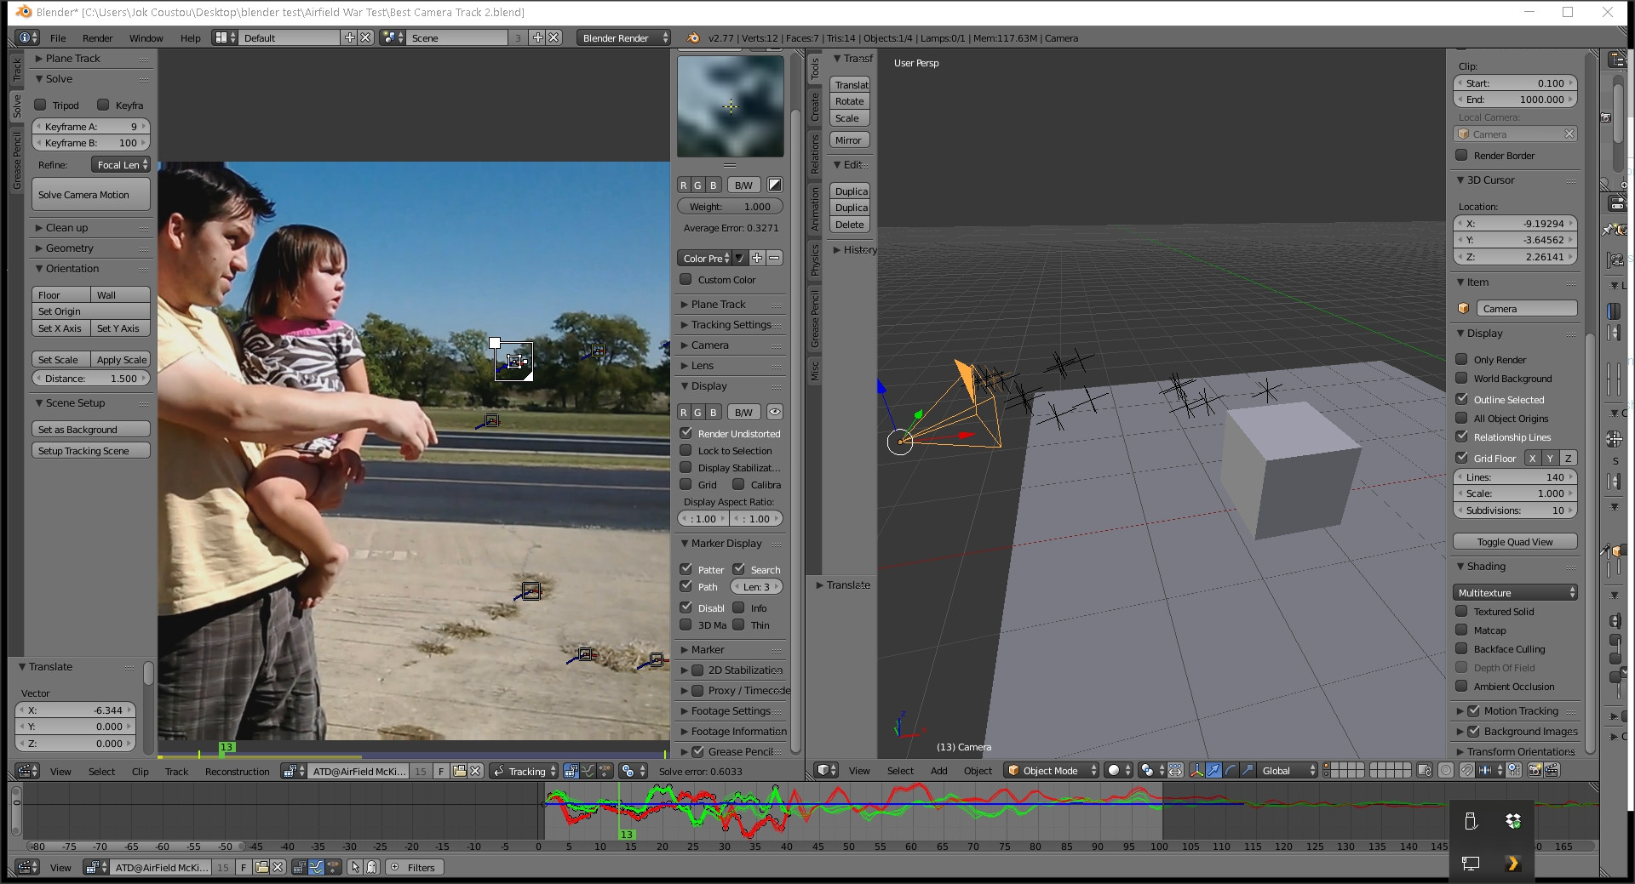Click the Blender logo icon in header

tap(692, 37)
